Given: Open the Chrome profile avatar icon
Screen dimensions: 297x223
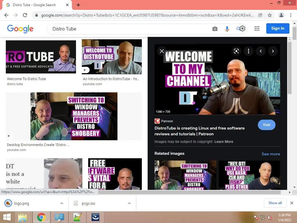Looking at the screenshot, I should (x=281, y=15).
